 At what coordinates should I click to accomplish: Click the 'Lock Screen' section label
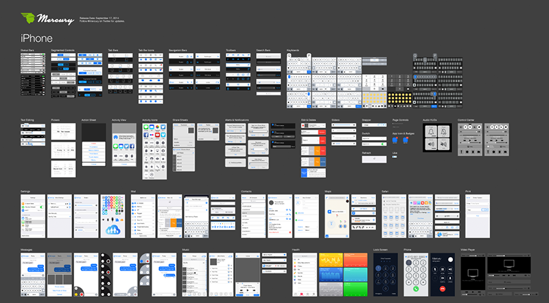tap(380, 249)
